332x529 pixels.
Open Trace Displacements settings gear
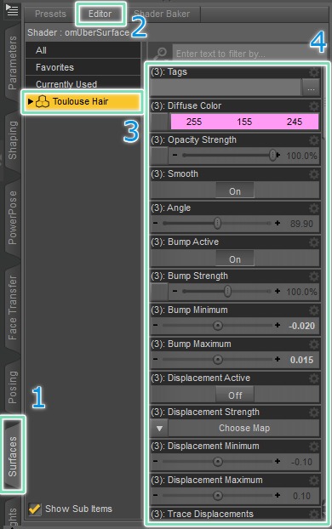click(x=314, y=515)
